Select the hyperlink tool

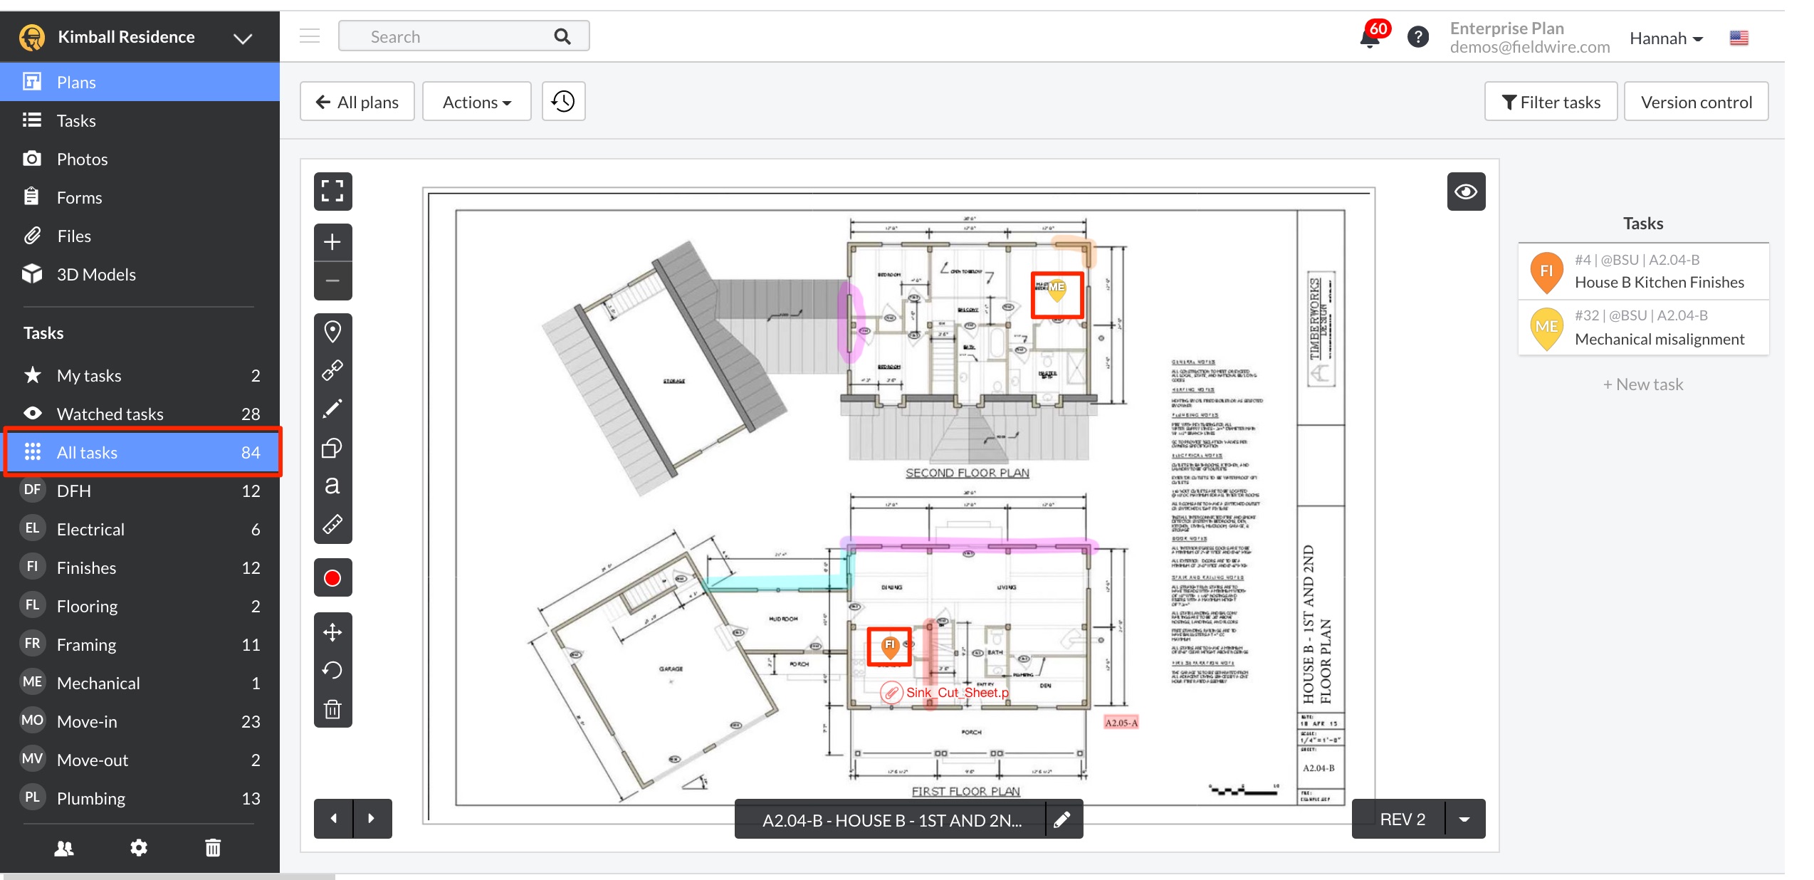click(332, 370)
